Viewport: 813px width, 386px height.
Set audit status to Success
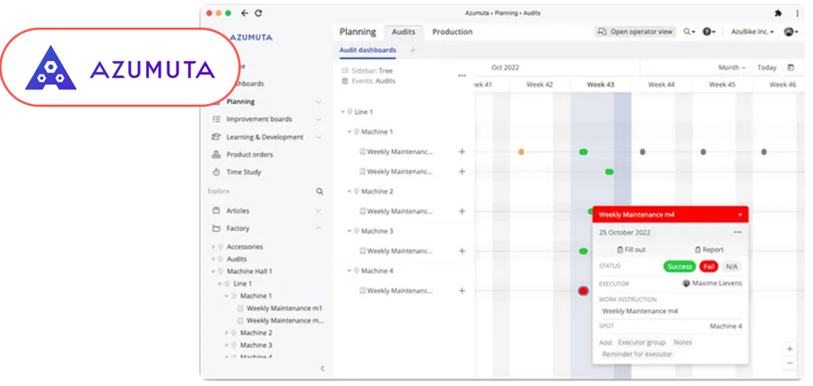tap(679, 267)
